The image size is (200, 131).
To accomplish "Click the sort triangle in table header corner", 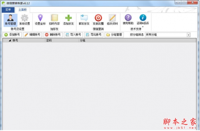I will 10,40.
